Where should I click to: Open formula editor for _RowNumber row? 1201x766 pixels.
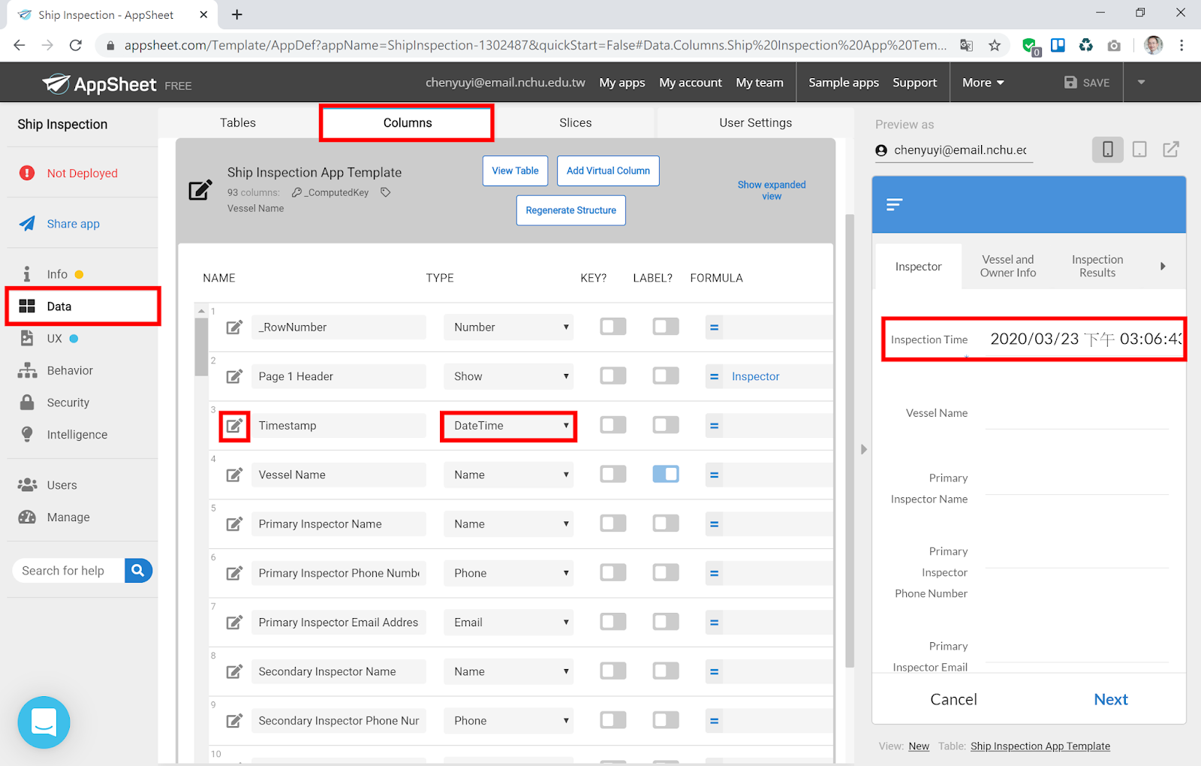715,327
